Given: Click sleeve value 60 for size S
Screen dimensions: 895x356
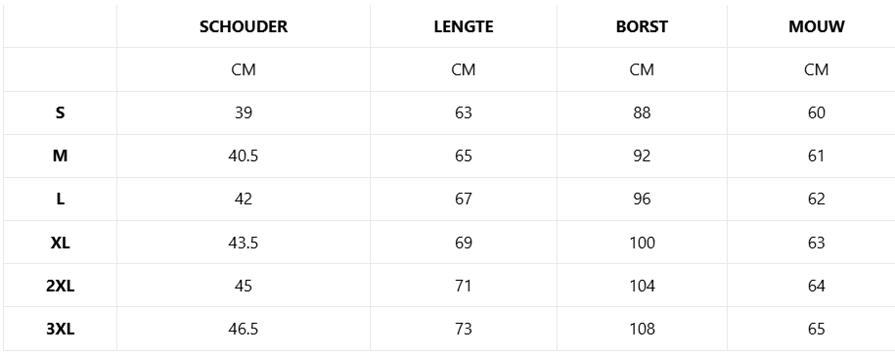Looking at the screenshot, I should tap(816, 113).
